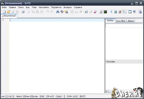Open Find with the binoculars icon
This screenshot has width=144, height=99.
click(58, 12)
